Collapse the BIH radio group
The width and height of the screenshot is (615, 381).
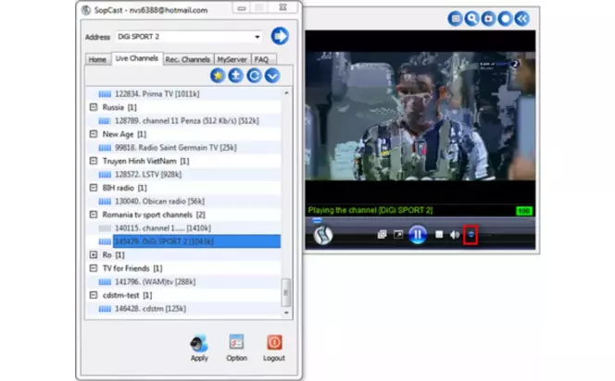tap(94, 188)
